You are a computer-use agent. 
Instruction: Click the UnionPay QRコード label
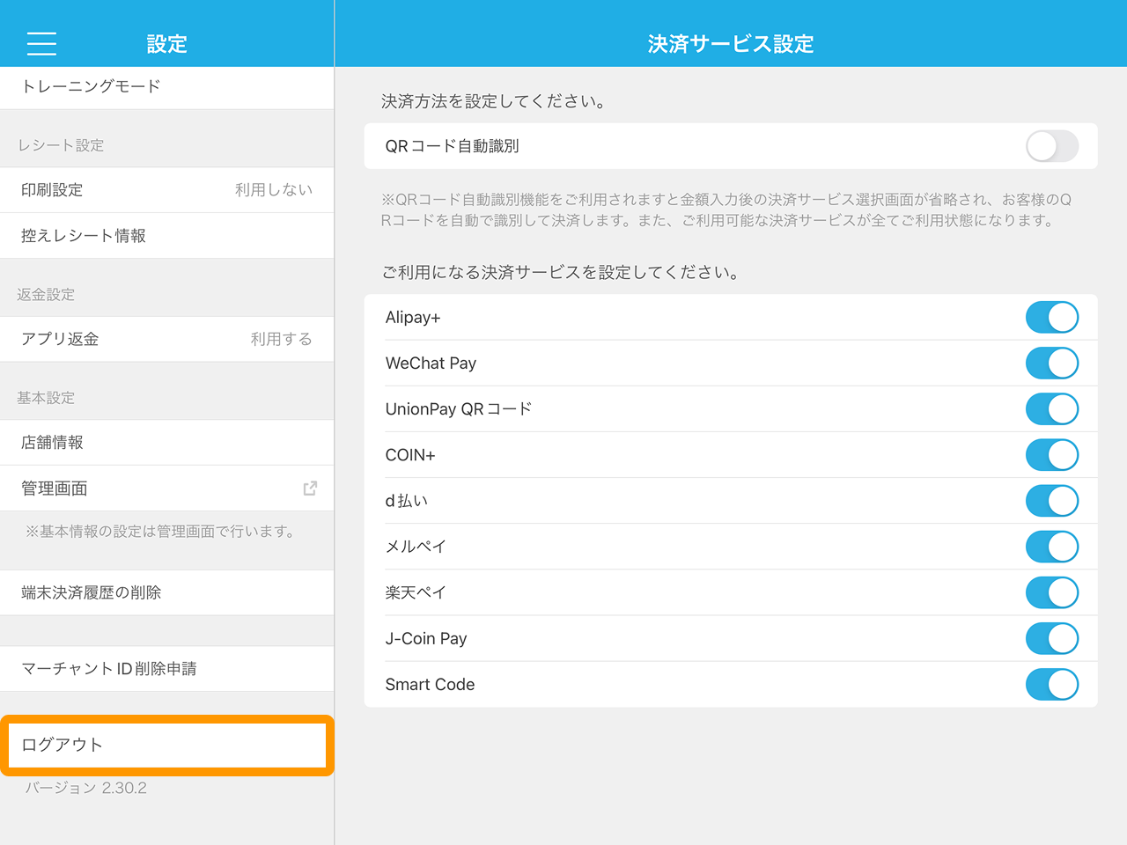[x=459, y=409]
